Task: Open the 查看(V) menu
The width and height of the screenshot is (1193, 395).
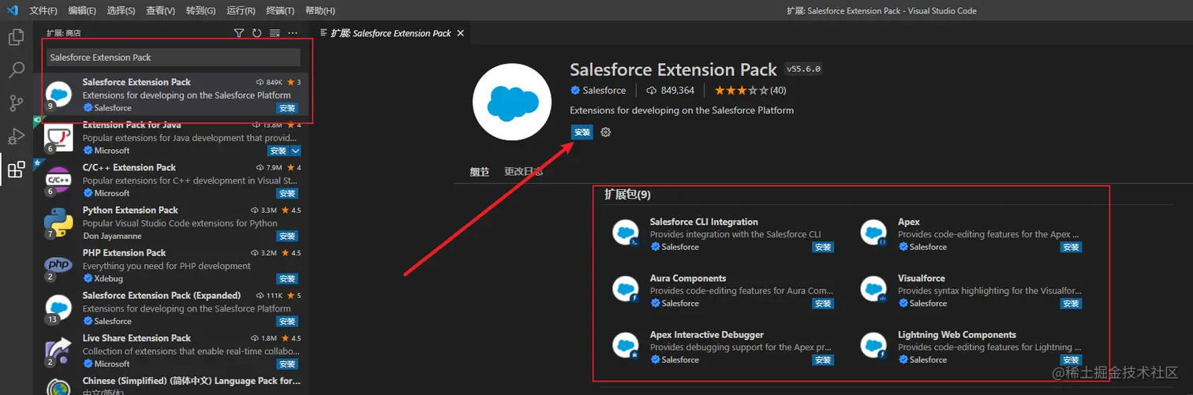Action: 160,10
